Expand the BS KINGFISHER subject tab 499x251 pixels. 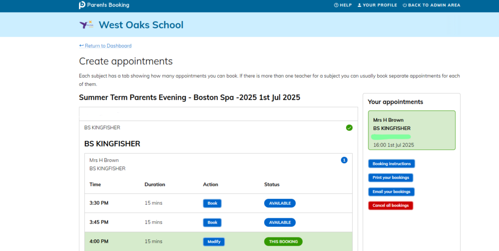pyautogui.click(x=218, y=128)
